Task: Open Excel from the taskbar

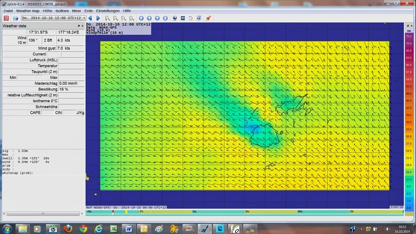Action: click(x=114, y=229)
